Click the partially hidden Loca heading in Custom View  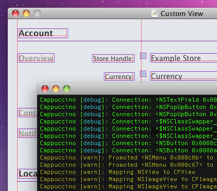coord(27,173)
